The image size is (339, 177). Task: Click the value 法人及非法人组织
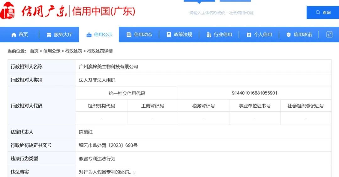tap(97, 80)
